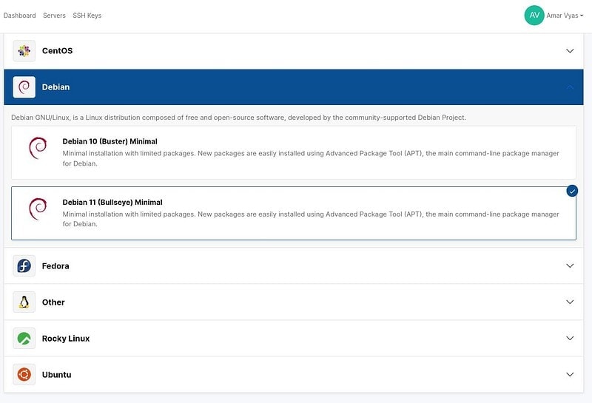Image resolution: width=592 pixels, height=403 pixels.
Task: Click the 'Debian 11 (Bullseye) Minimal' title
Action: [x=112, y=203]
